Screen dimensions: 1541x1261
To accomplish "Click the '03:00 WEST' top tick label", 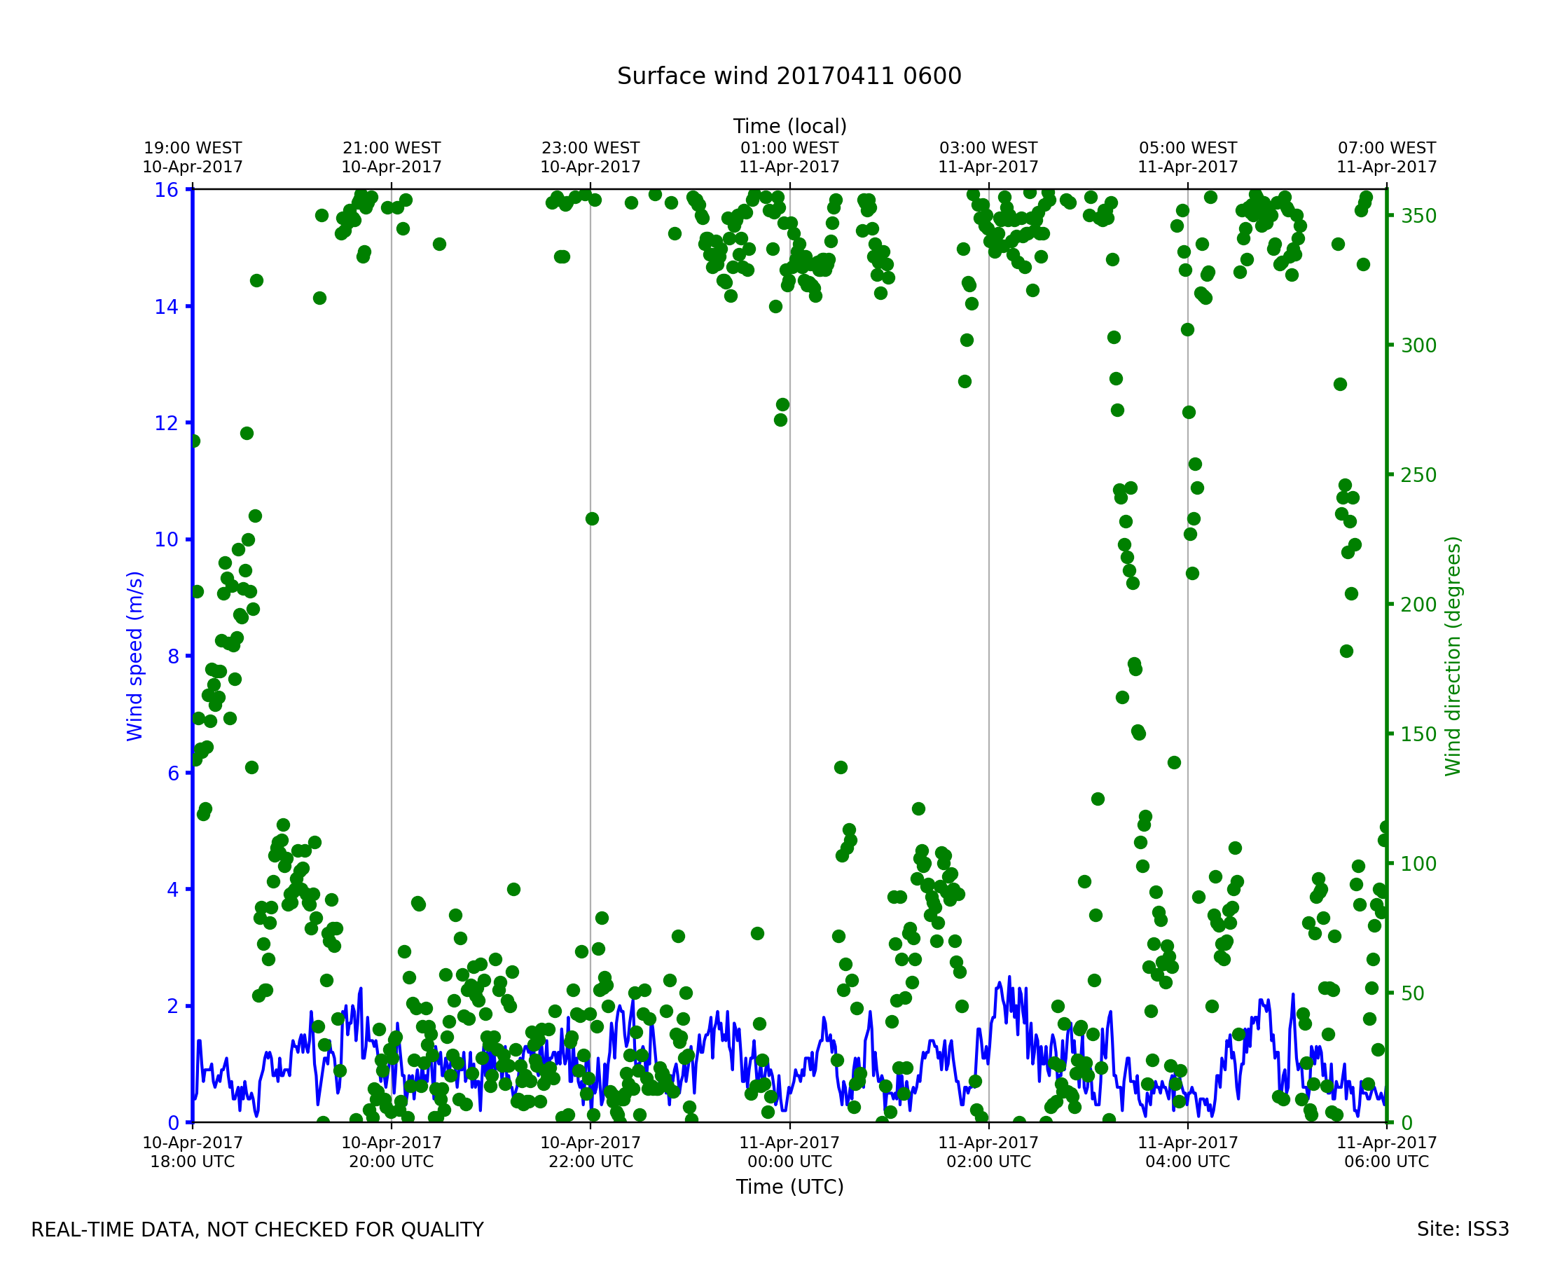I will click(x=988, y=149).
